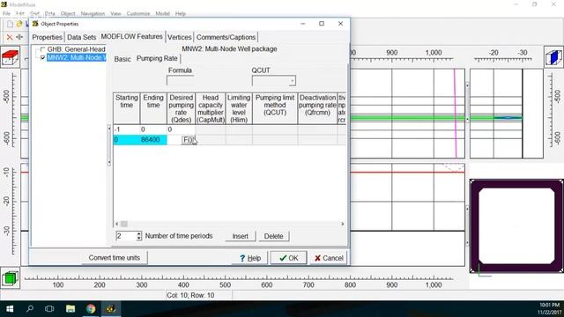This screenshot has width=564, height=317.
Task: Open Task View on the taskbar
Action: pyautogui.click(x=49, y=309)
